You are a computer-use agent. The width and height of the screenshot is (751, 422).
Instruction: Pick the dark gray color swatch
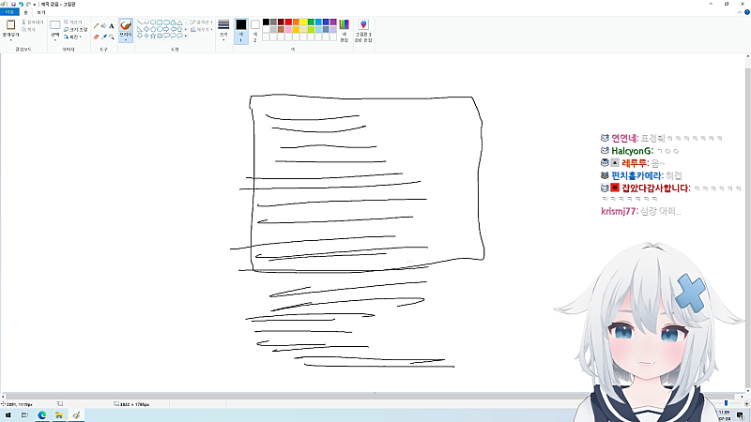(273, 22)
